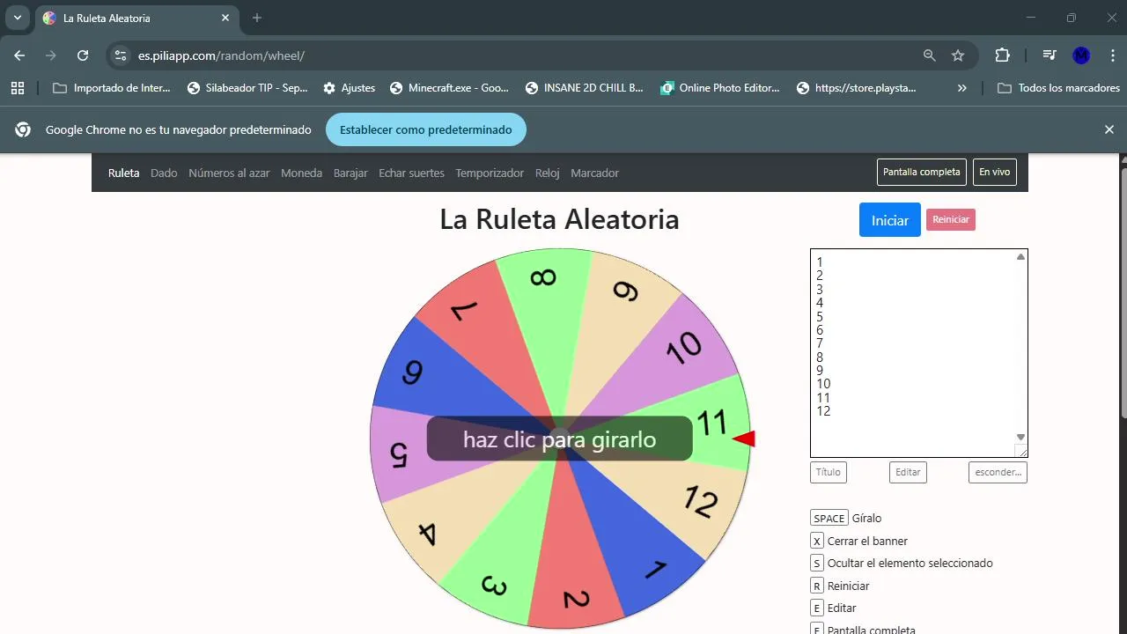Reload the current page
Viewport: 1127px width, 634px height.
(83, 55)
